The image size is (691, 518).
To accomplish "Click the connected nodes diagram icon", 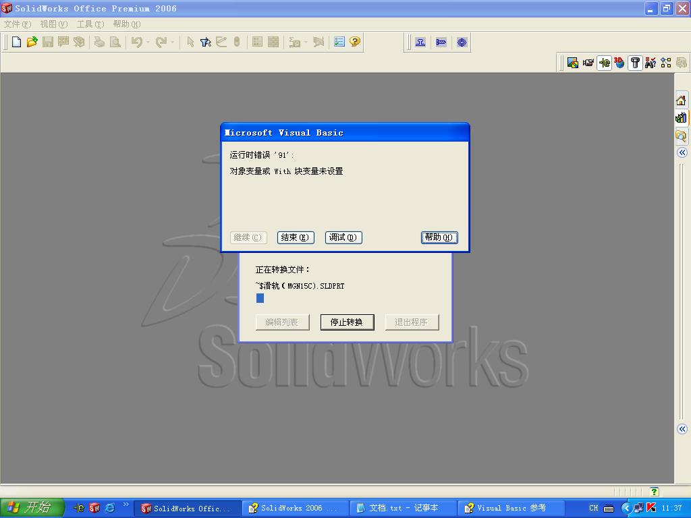I will click(x=666, y=63).
